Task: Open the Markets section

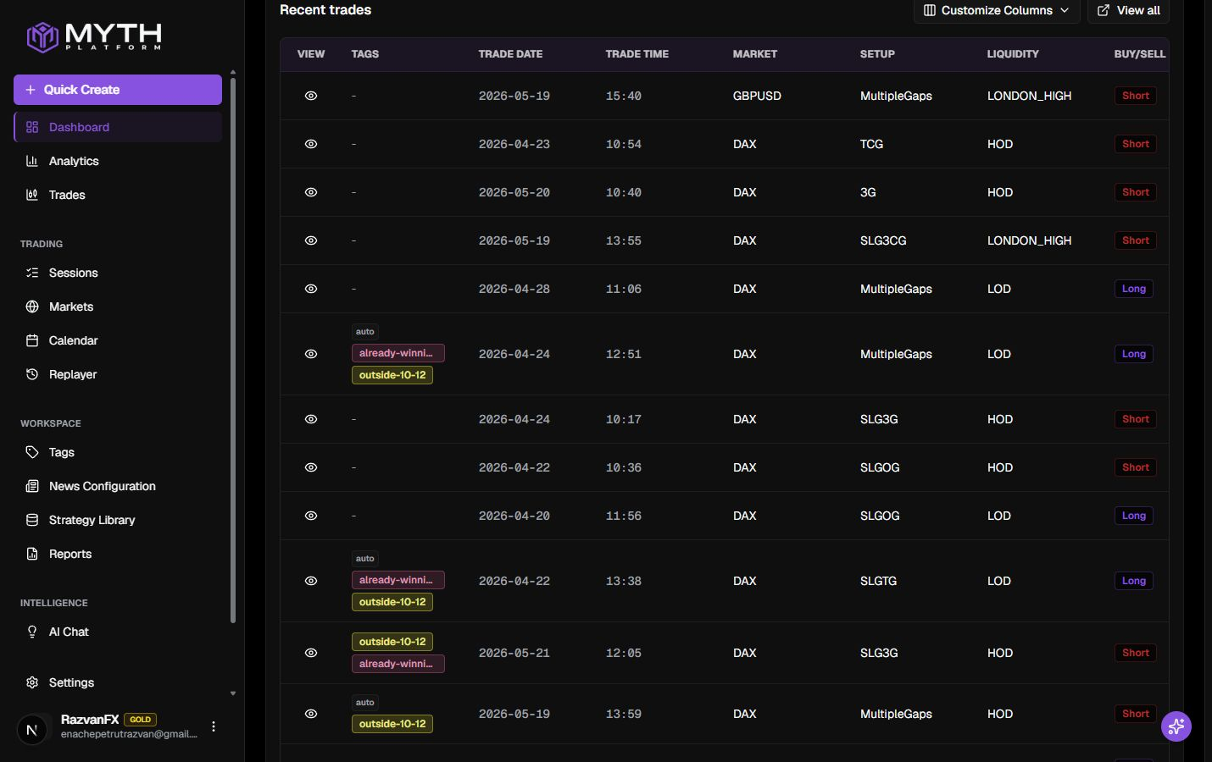Action: click(118, 306)
